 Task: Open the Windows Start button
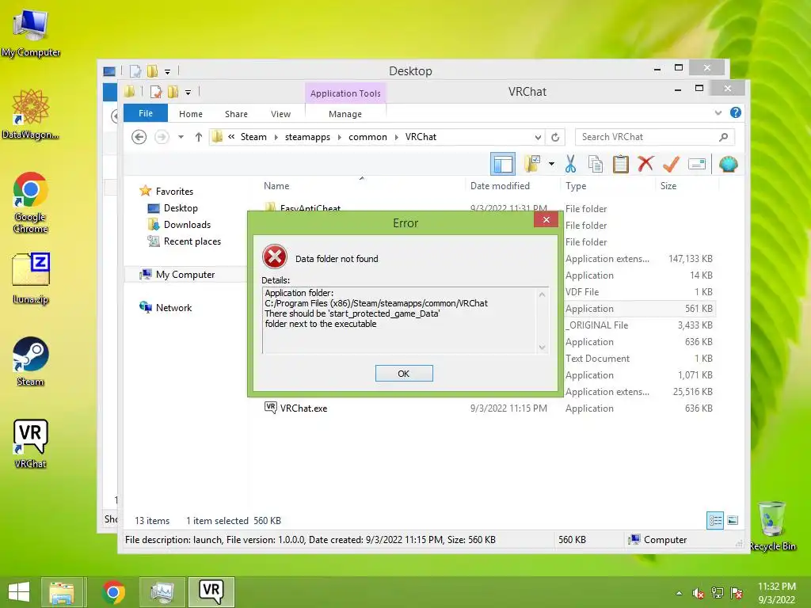coord(19,592)
